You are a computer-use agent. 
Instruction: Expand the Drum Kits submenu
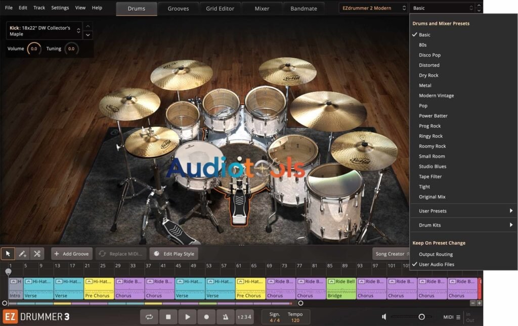point(445,225)
